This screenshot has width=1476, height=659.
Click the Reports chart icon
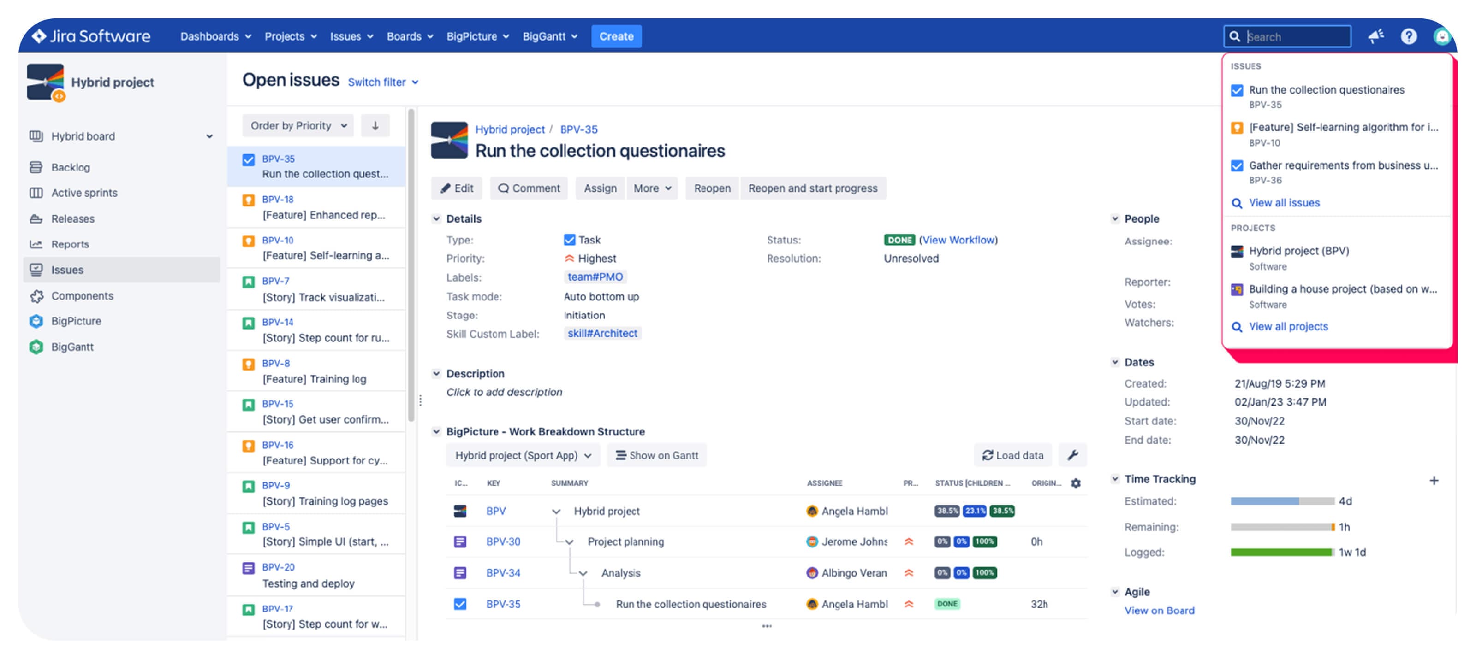[36, 245]
